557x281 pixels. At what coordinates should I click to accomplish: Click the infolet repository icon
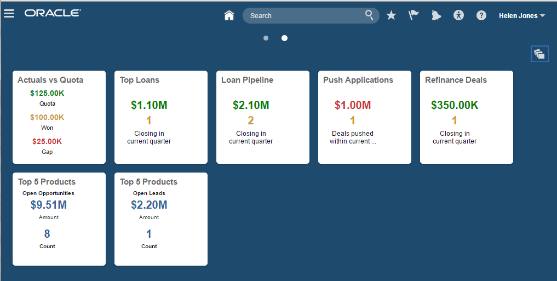[539, 54]
